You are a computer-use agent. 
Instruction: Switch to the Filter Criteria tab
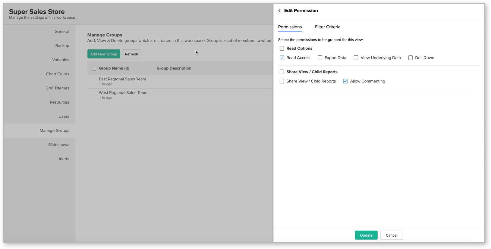point(327,27)
